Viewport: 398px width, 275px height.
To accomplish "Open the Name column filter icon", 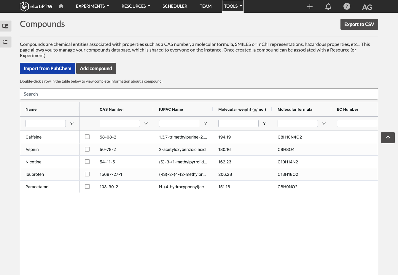I will (72, 123).
